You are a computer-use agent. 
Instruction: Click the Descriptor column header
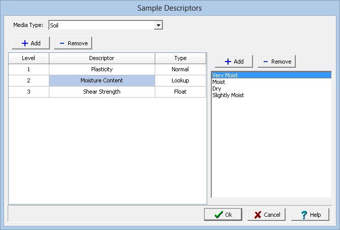[x=102, y=58]
